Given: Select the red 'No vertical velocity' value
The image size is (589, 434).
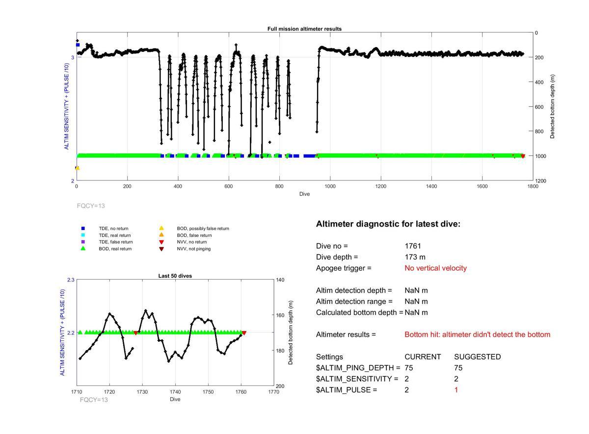Looking at the screenshot, I should point(436,268).
